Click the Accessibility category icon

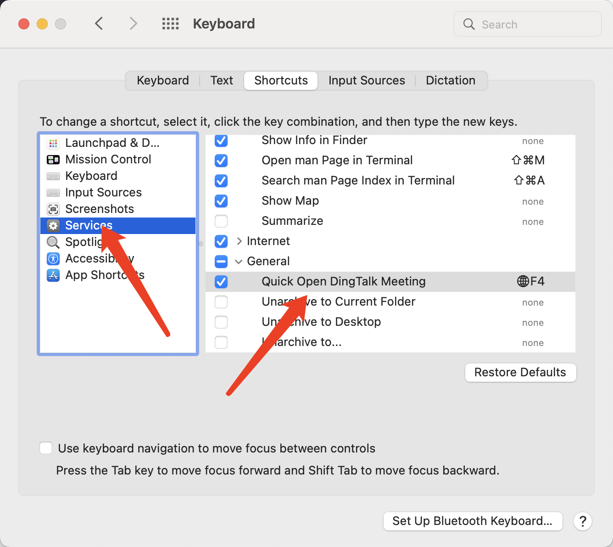(x=53, y=259)
